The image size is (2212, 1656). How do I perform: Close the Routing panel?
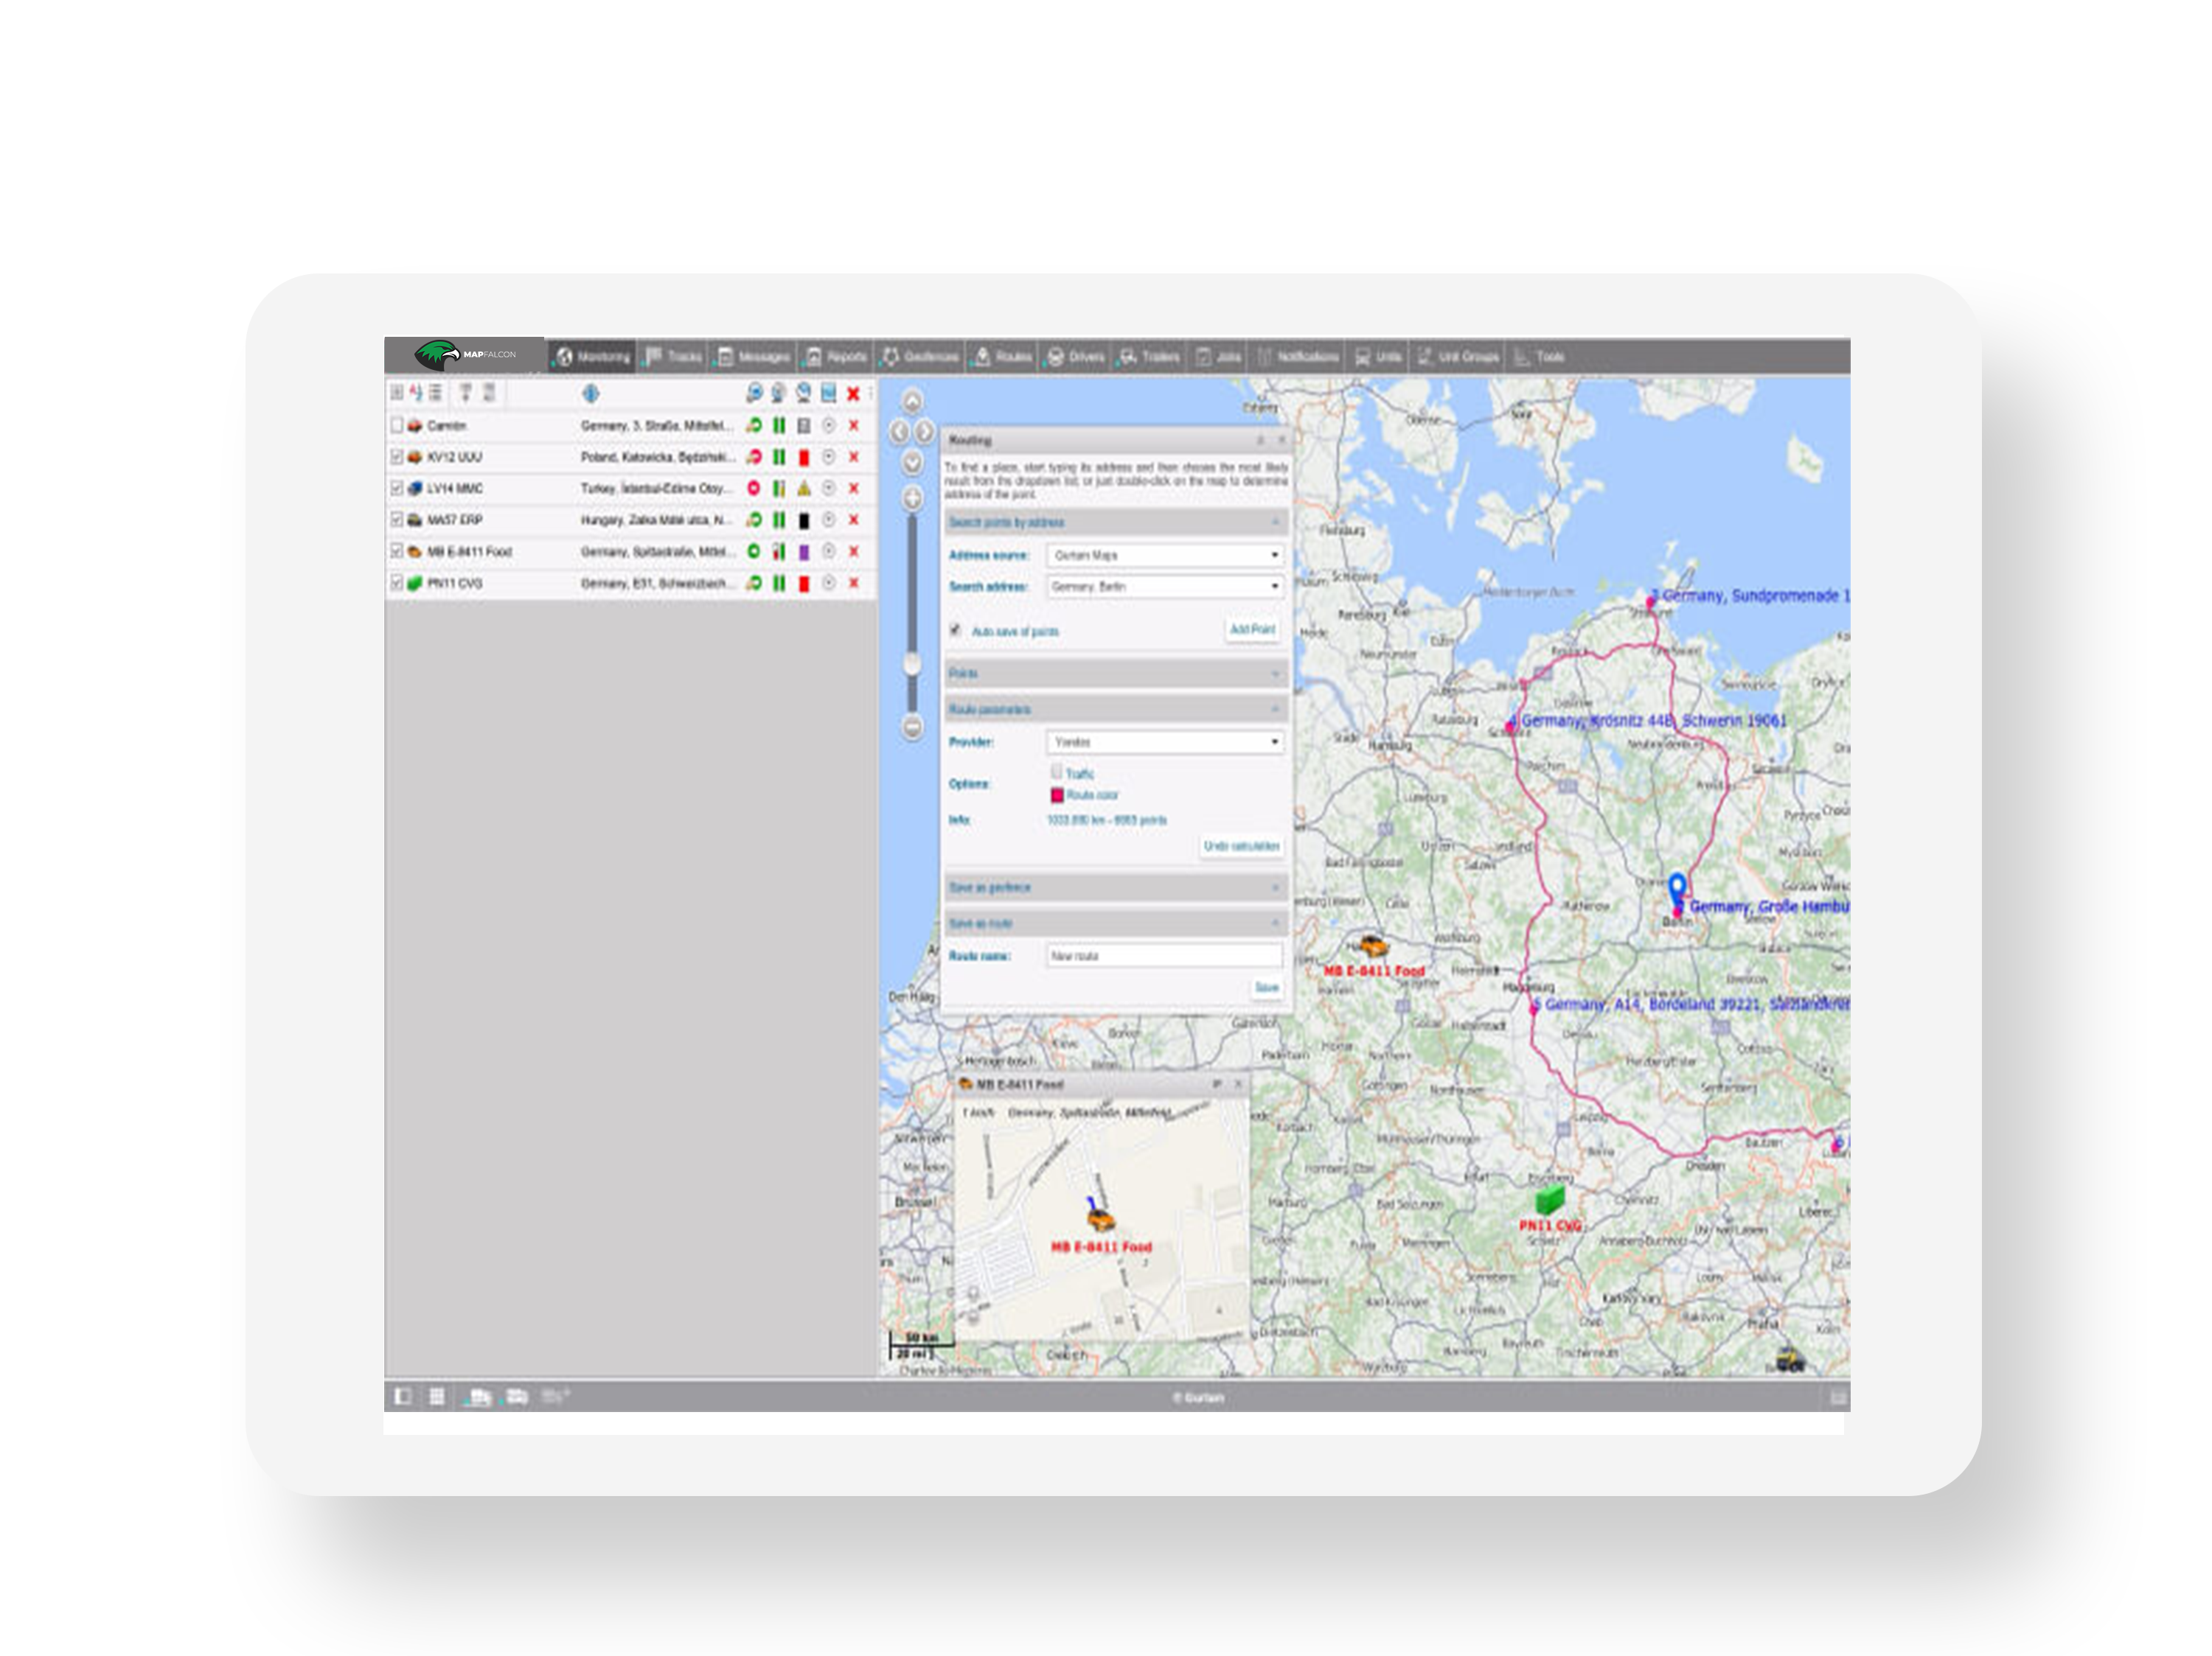tap(1282, 440)
